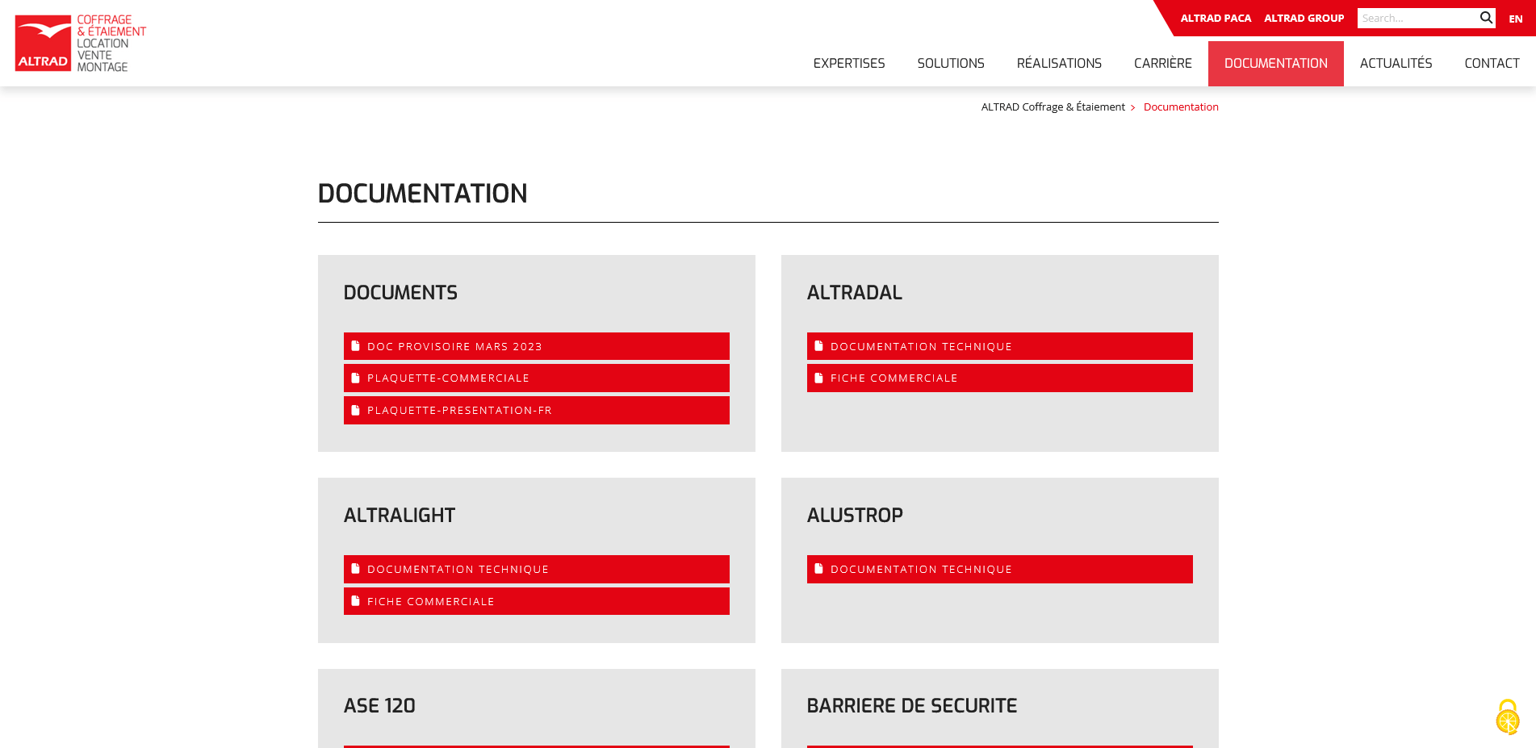Viewport: 1536px width, 748px height.
Task: Click the file icon for Altradal Fiche Commerciale
Action: click(x=818, y=378)
